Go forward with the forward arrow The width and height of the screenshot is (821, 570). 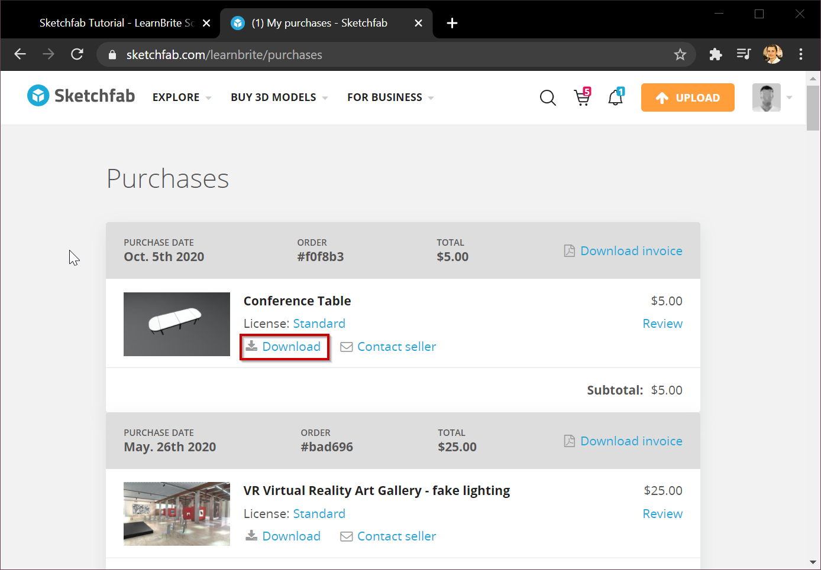click(49, 54)
